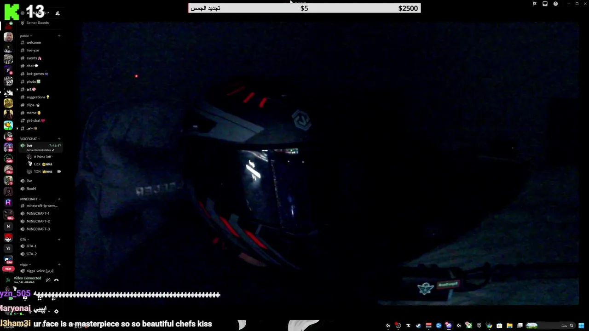This screenshot has width=589, height=331.
Task: Open Server Boosts
Action: [x=37, y=23]
